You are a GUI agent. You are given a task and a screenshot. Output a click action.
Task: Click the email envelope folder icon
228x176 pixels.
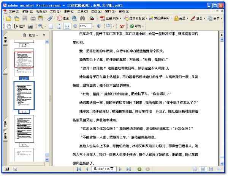tap(17, 18)
